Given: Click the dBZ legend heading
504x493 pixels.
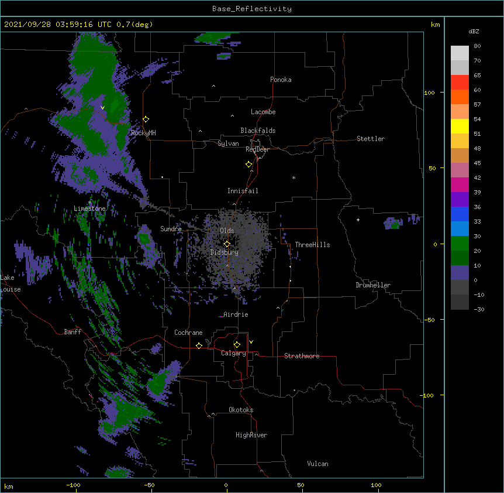Looking at the screenshot, I should point(474,31).
